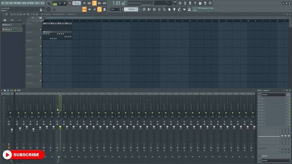Mute Track 1 using its green dot

[x=41, y=29]
